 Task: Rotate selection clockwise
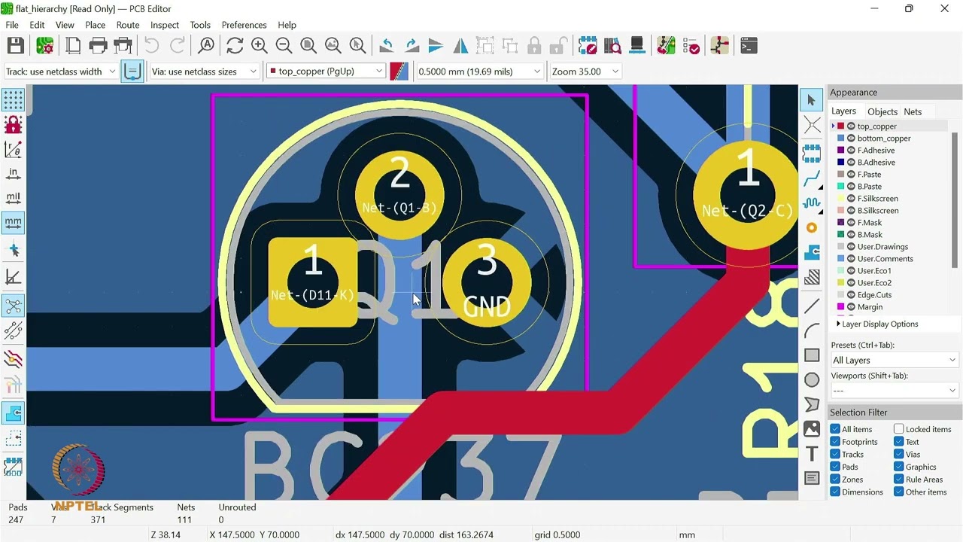click(x=412, y=46)
